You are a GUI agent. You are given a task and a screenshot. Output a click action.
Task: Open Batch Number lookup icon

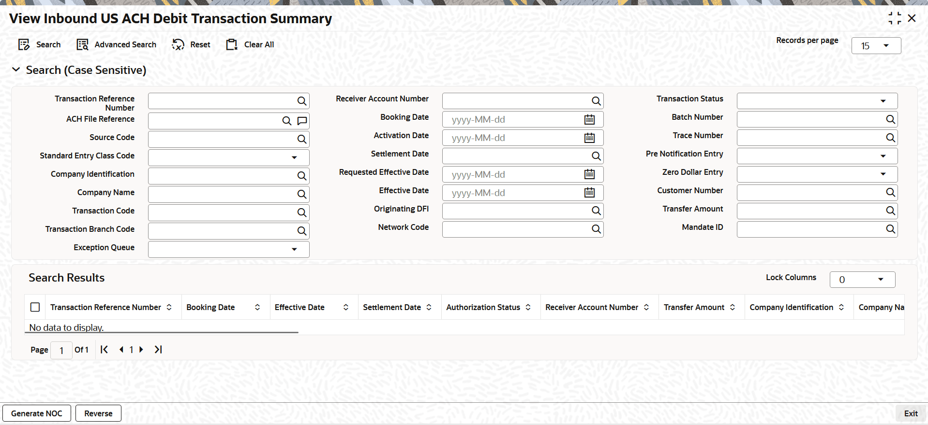click(x=890, y=119)
